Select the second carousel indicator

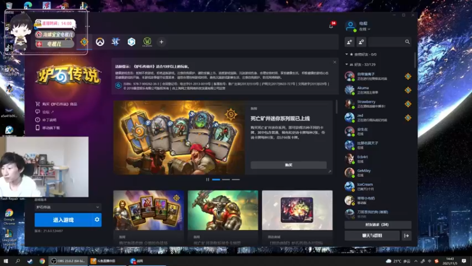[226, 180]
